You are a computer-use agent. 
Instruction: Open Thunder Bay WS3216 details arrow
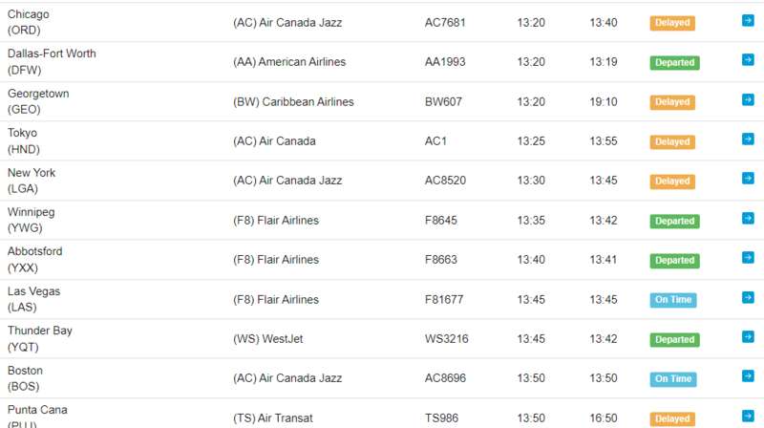click(748, 337)
